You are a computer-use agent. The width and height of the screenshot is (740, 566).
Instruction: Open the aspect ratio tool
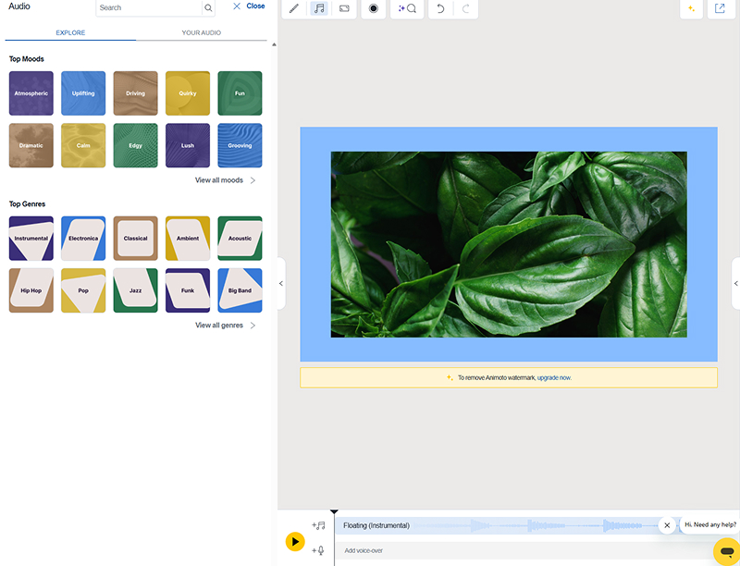coord(344,8)
